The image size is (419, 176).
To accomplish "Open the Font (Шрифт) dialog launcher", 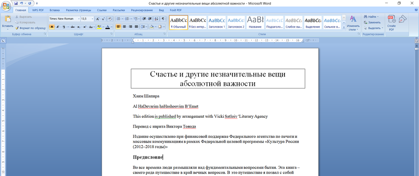I will click(x=111, y=34).
